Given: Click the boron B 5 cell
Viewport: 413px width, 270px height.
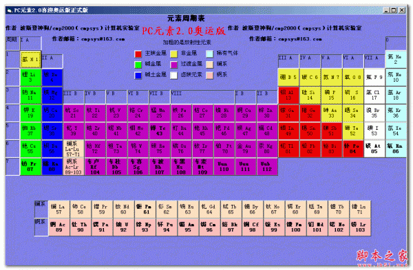Looking at the screenshot, I should pyautogui.click(x=288, y=78).
